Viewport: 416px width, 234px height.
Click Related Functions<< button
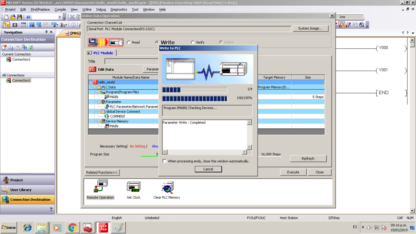pos(102,172)
